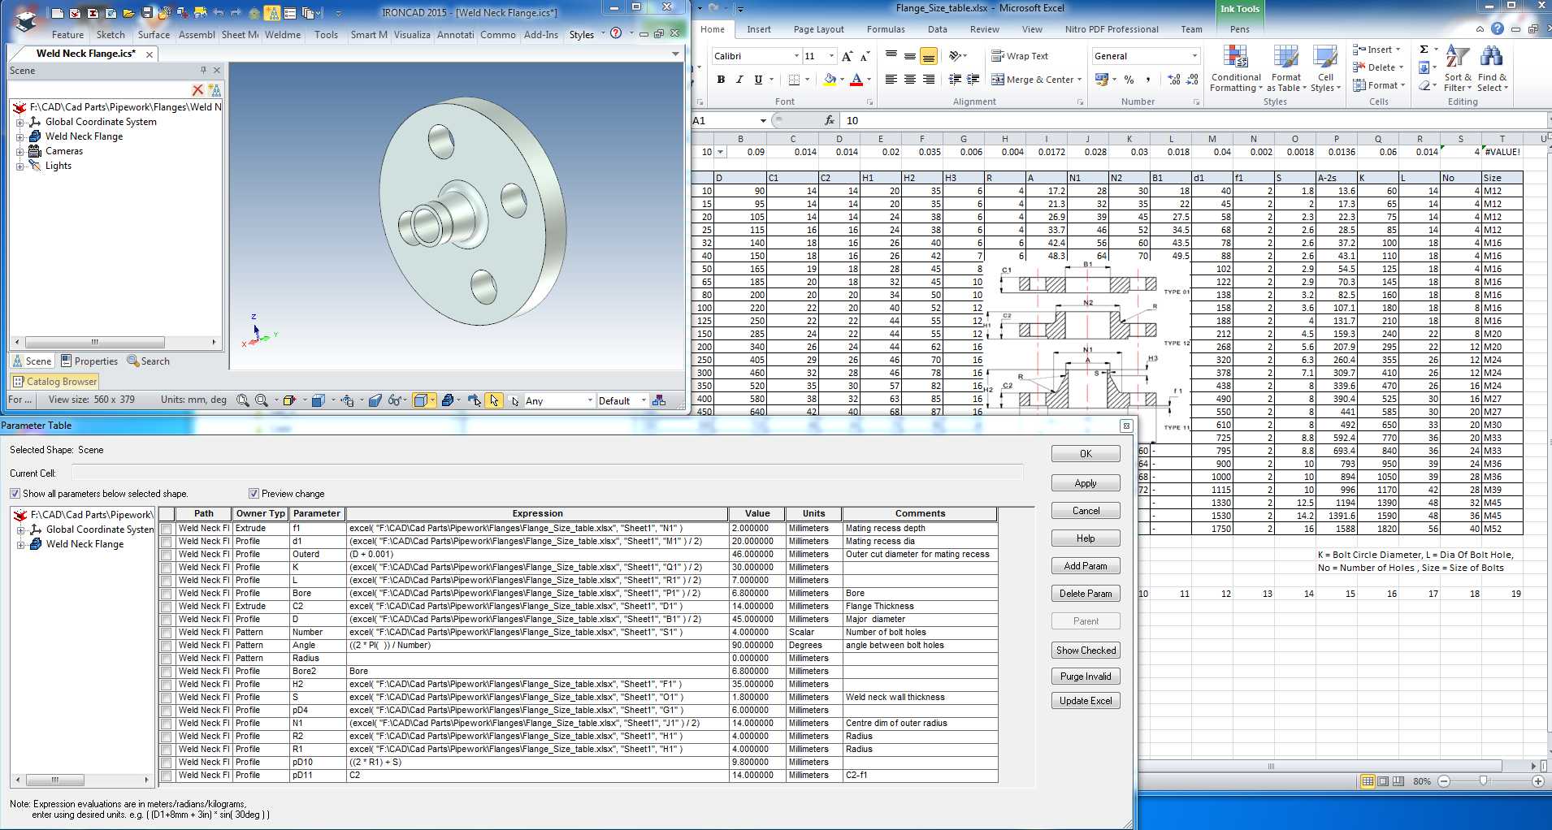Expand Weld Neck Flange in Parameter Table tree
This screenshot has height=830, width=1552.
pyautogui.click(x=20, y=544)
